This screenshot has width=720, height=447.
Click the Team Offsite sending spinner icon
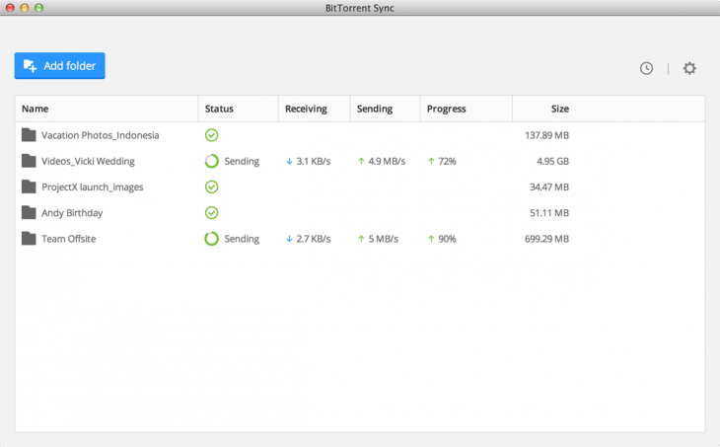pos(211,239)
